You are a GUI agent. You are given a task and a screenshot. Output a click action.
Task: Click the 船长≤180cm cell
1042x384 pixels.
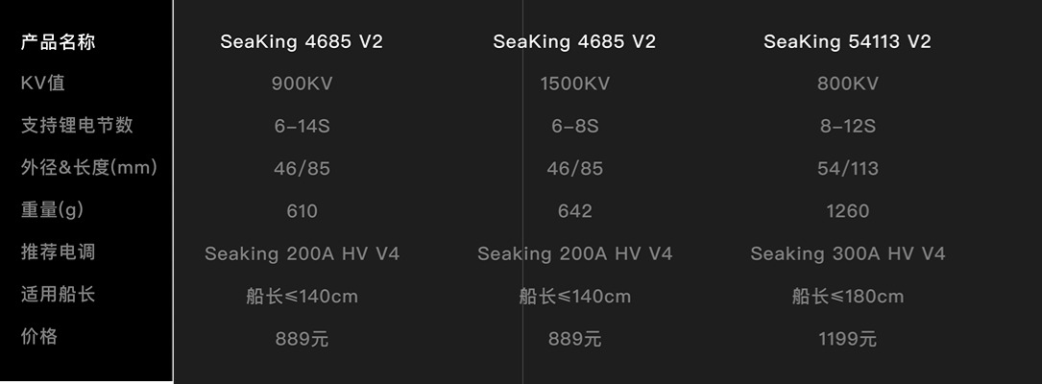(847, 297)
